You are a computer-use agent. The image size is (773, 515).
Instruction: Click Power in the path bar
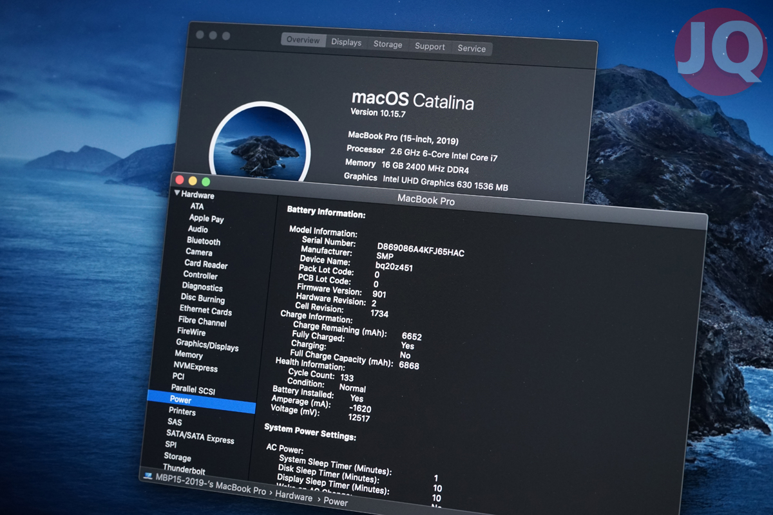pyautogui.click(x=336, y=501)
